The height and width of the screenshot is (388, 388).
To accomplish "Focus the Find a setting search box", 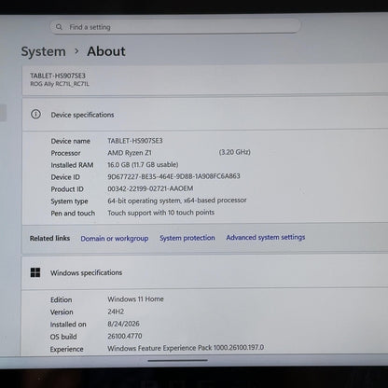I will click(175, 27).
